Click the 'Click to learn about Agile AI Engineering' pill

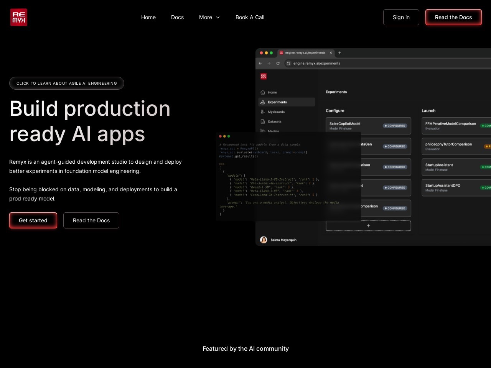[x=67, y=83]
